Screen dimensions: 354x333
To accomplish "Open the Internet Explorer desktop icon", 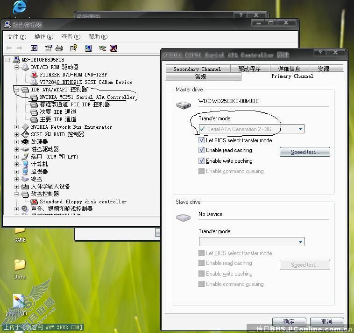I will tap(20, 7).
